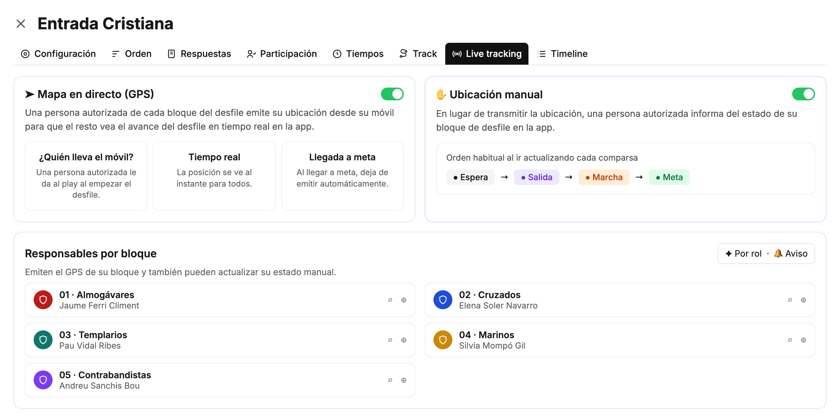Viewport: 840px width, 420px height.
Task: Disable the Mapa en directo (GPS) switch
Action: pos(392,94)
